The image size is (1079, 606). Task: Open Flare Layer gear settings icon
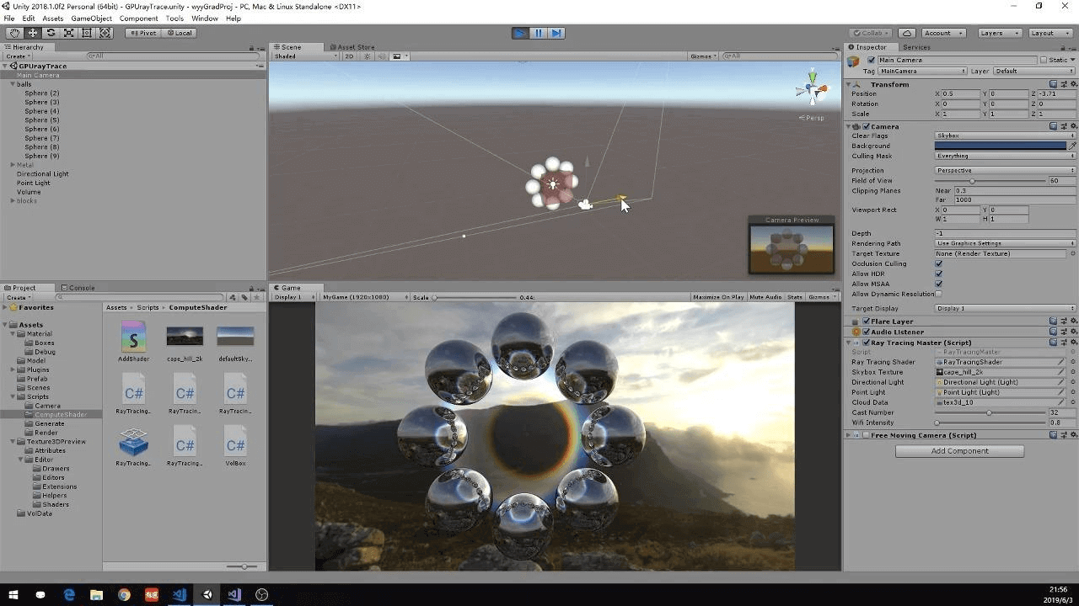click(x=1072, y=321)
